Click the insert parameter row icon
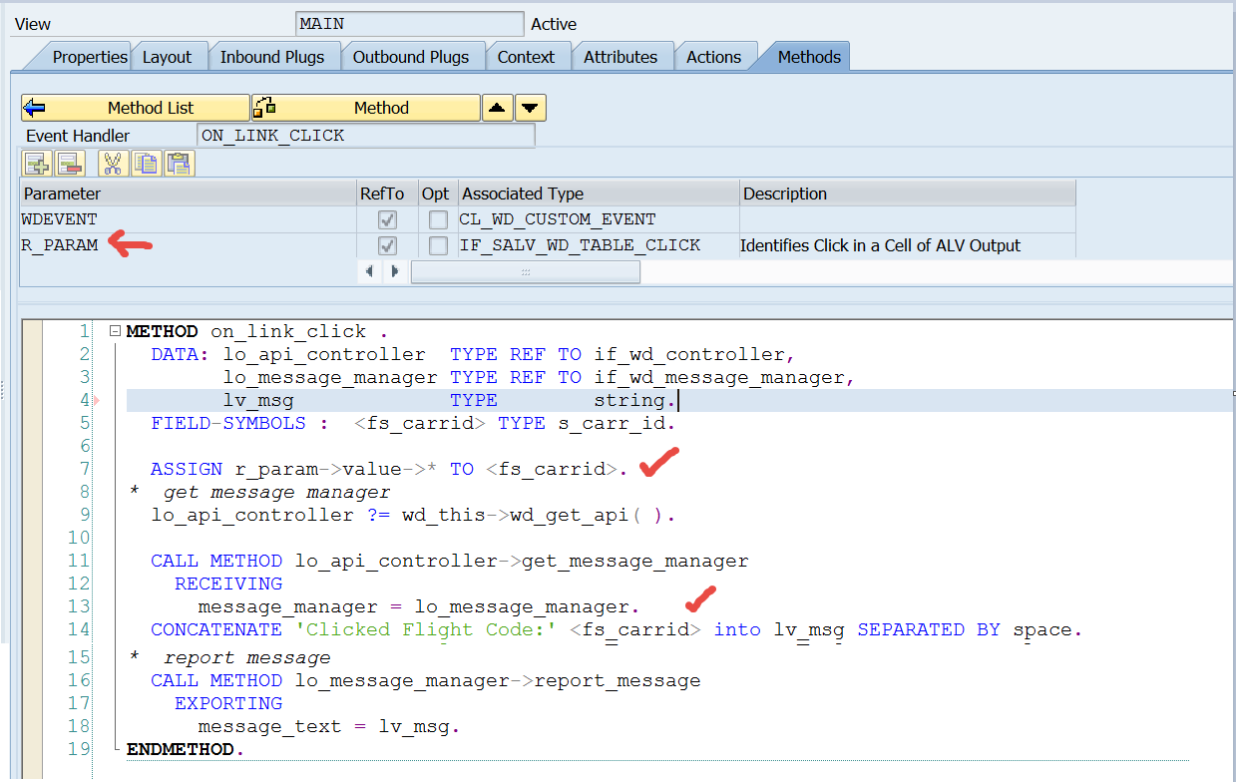Viewport: 1236px width, 782px height. [x=38, y=164]
